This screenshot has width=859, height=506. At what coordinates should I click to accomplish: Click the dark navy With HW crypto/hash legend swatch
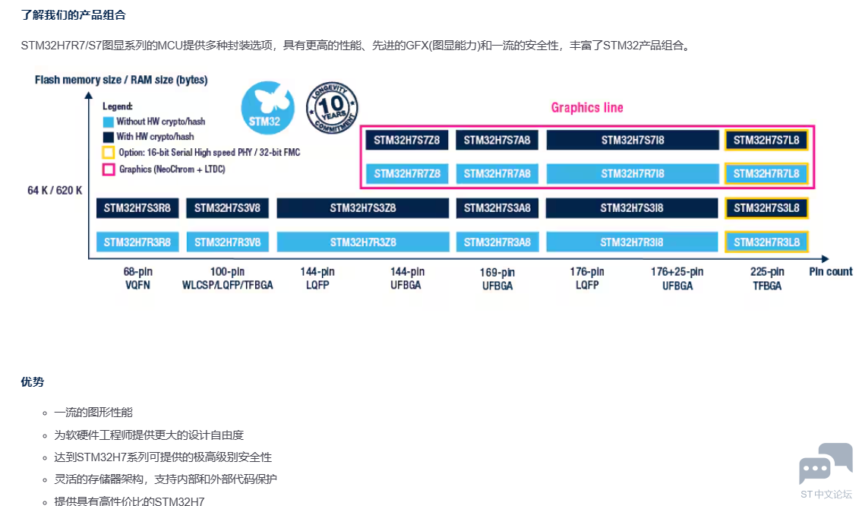coord(109,137)
